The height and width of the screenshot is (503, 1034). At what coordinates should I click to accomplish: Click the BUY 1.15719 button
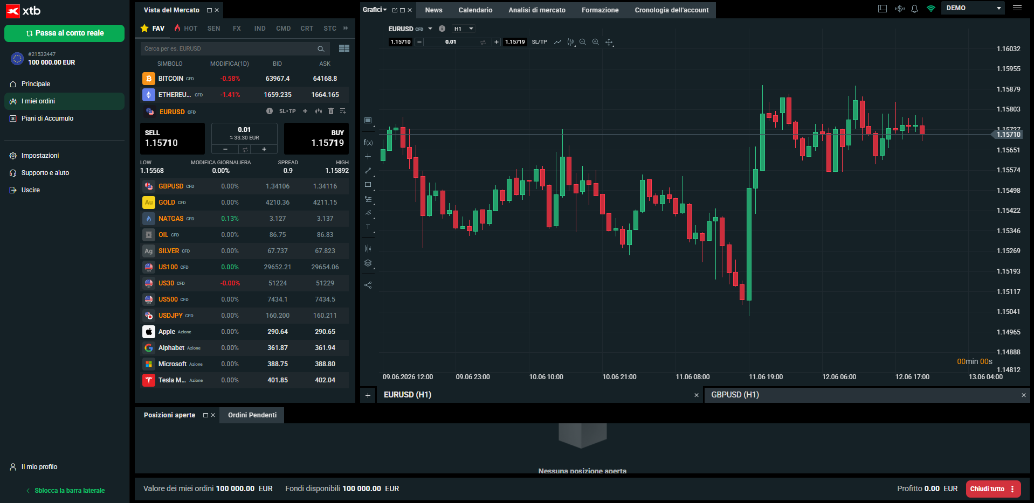coord(316,138)
